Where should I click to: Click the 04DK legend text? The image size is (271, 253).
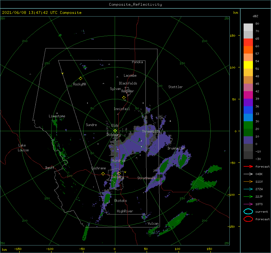(x=259, y=174)
